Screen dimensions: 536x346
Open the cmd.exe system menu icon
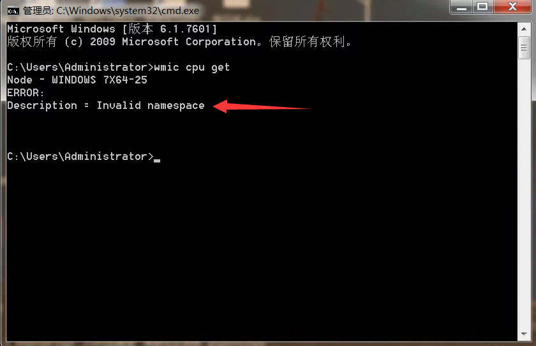(13, 11)
